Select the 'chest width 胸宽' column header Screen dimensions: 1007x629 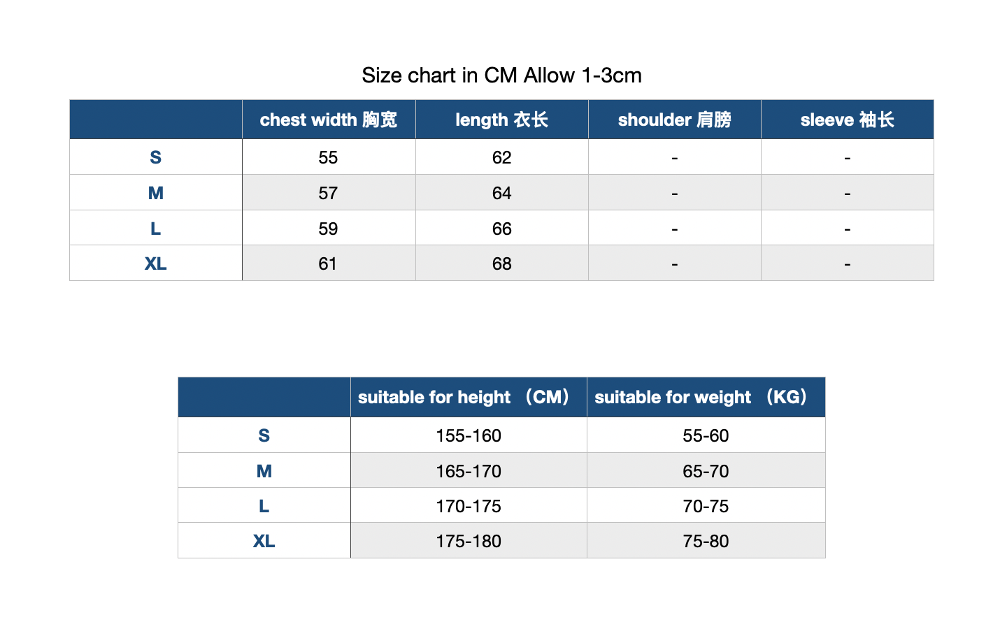pyautogui.click(x=329, y=120)
